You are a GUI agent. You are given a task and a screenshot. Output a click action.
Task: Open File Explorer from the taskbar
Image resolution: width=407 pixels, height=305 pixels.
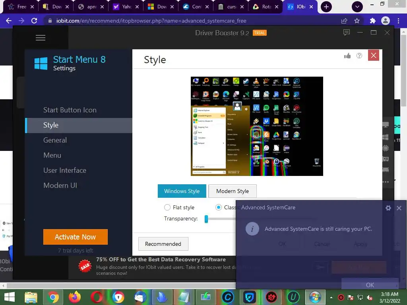[31, 297]
